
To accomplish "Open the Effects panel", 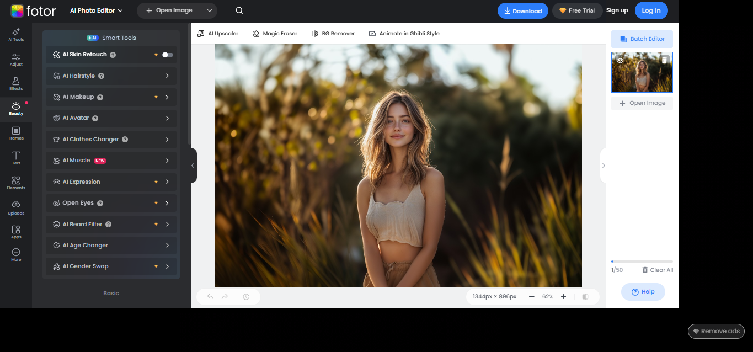I will click(16, 83).
